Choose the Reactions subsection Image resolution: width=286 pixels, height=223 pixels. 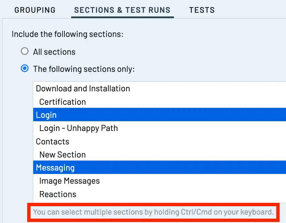click(x=159, y=194)
